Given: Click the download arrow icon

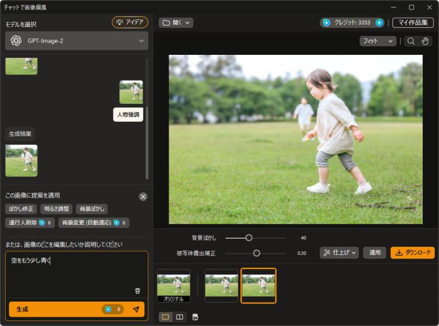Looking at the screenshot, I should pos(399,253).
